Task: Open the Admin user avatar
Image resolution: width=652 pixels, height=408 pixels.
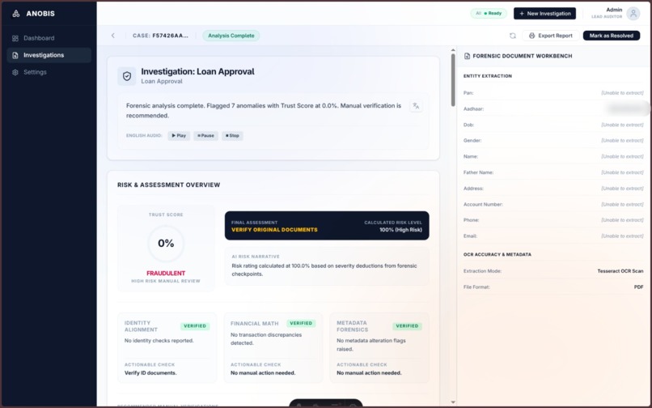Action: [633, 13]
